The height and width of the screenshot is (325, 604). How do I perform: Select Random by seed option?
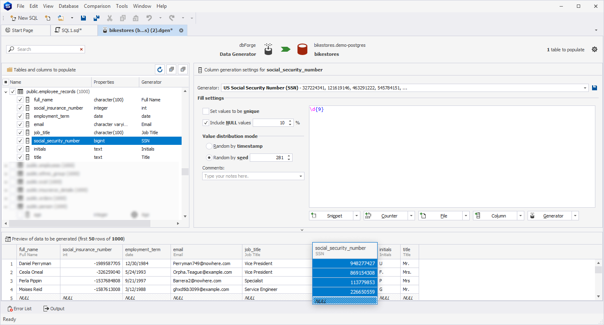(209, 158)
